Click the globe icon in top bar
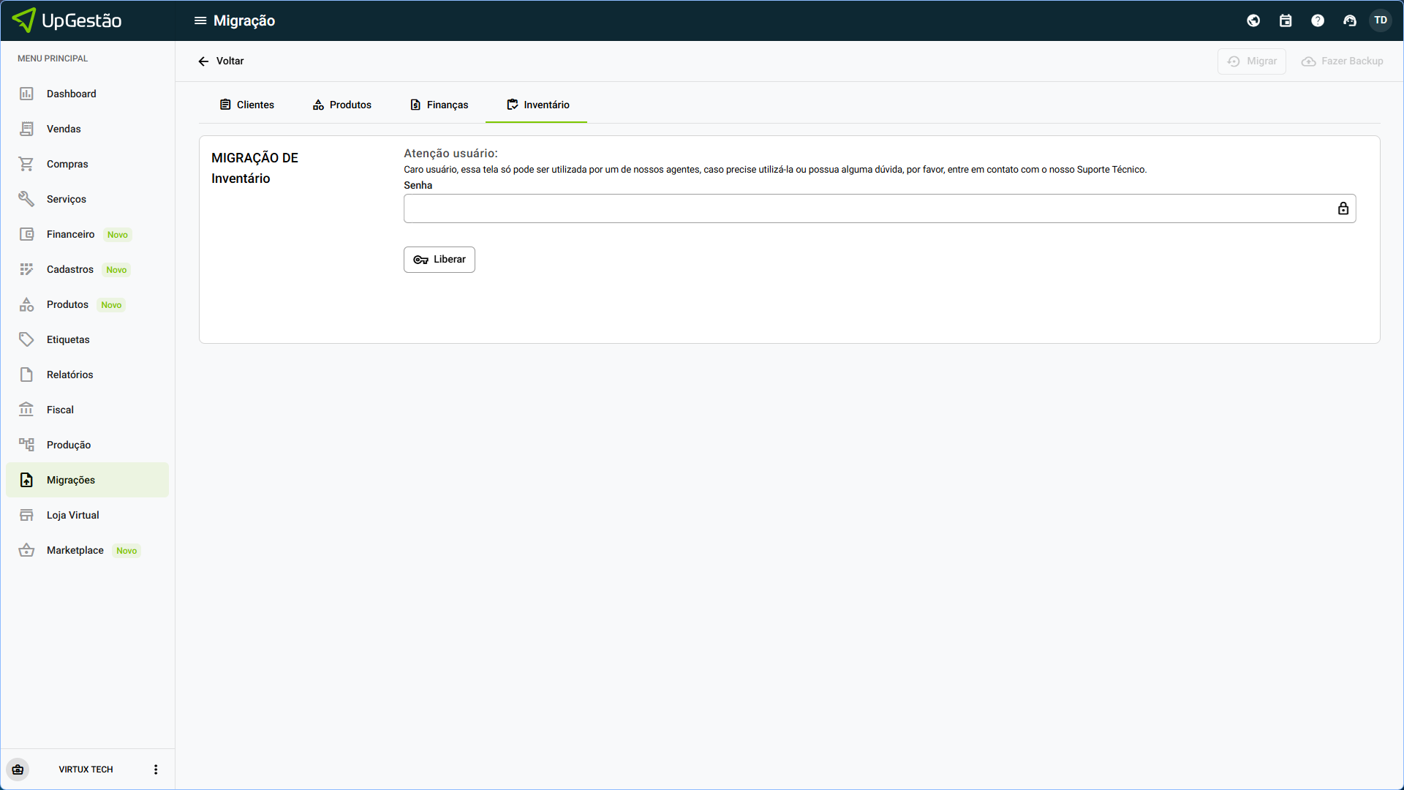This screenshot has width=1404, height=790. pyautogui.click(x=1253, y=20)
